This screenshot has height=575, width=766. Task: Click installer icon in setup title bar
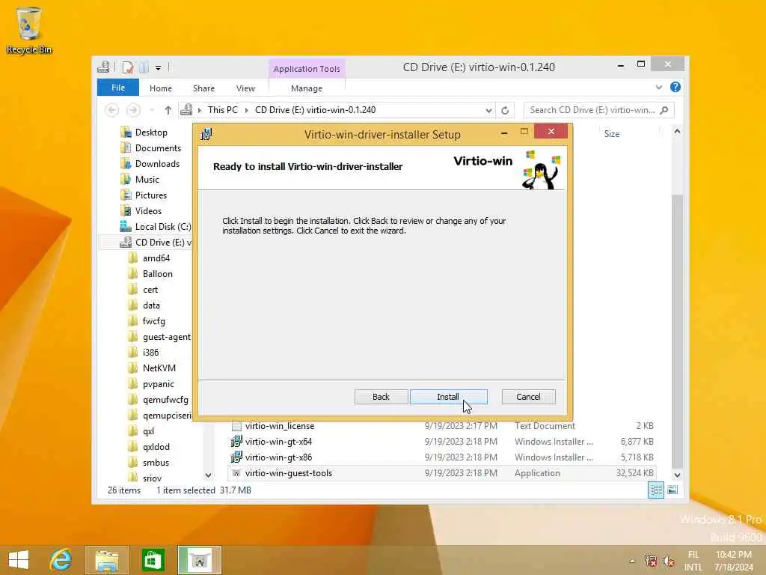click(206, 134)
